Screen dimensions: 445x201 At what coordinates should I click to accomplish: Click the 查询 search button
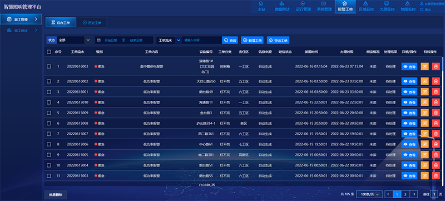click(230, 40)
